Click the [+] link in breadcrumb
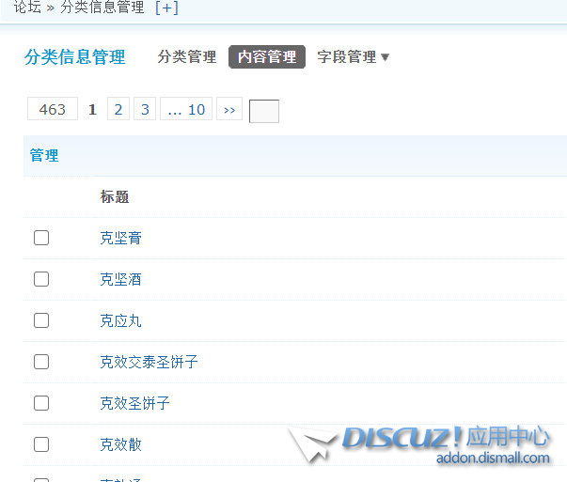The height and width of the screenshot is (482, 567). click(x=166, y=8)
